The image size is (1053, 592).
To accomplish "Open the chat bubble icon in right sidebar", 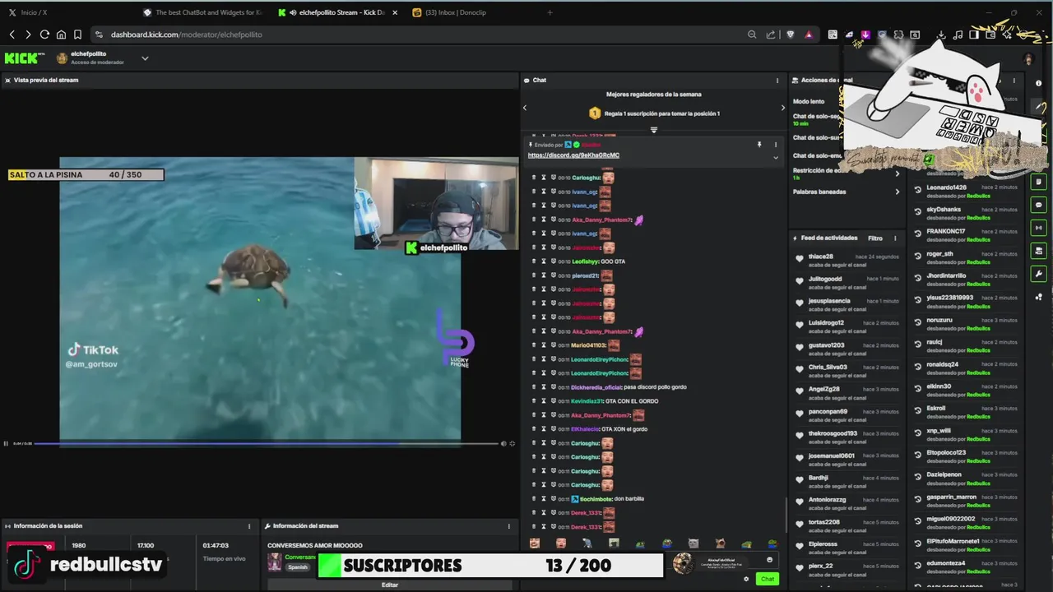I will point(1039,205).
